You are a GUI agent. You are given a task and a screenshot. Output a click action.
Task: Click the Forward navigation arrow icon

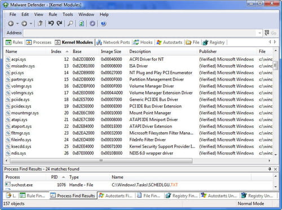click(24, 24)
